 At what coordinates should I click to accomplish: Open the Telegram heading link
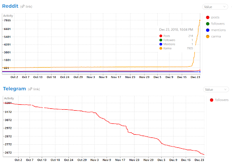click(x=14, y=88)
